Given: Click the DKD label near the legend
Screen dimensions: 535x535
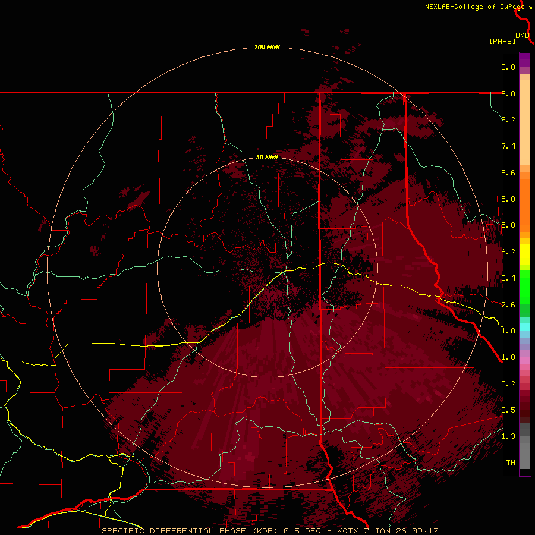Looking at the screenshot, I should pos(523,36).
